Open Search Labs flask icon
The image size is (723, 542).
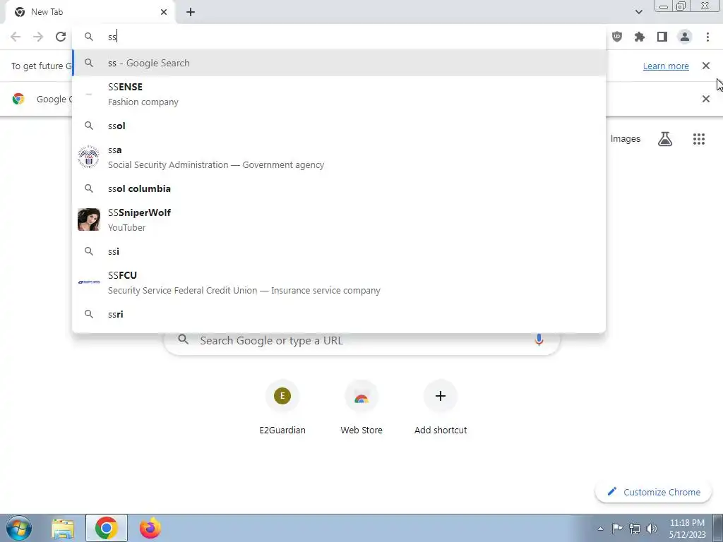coord(665,139)
